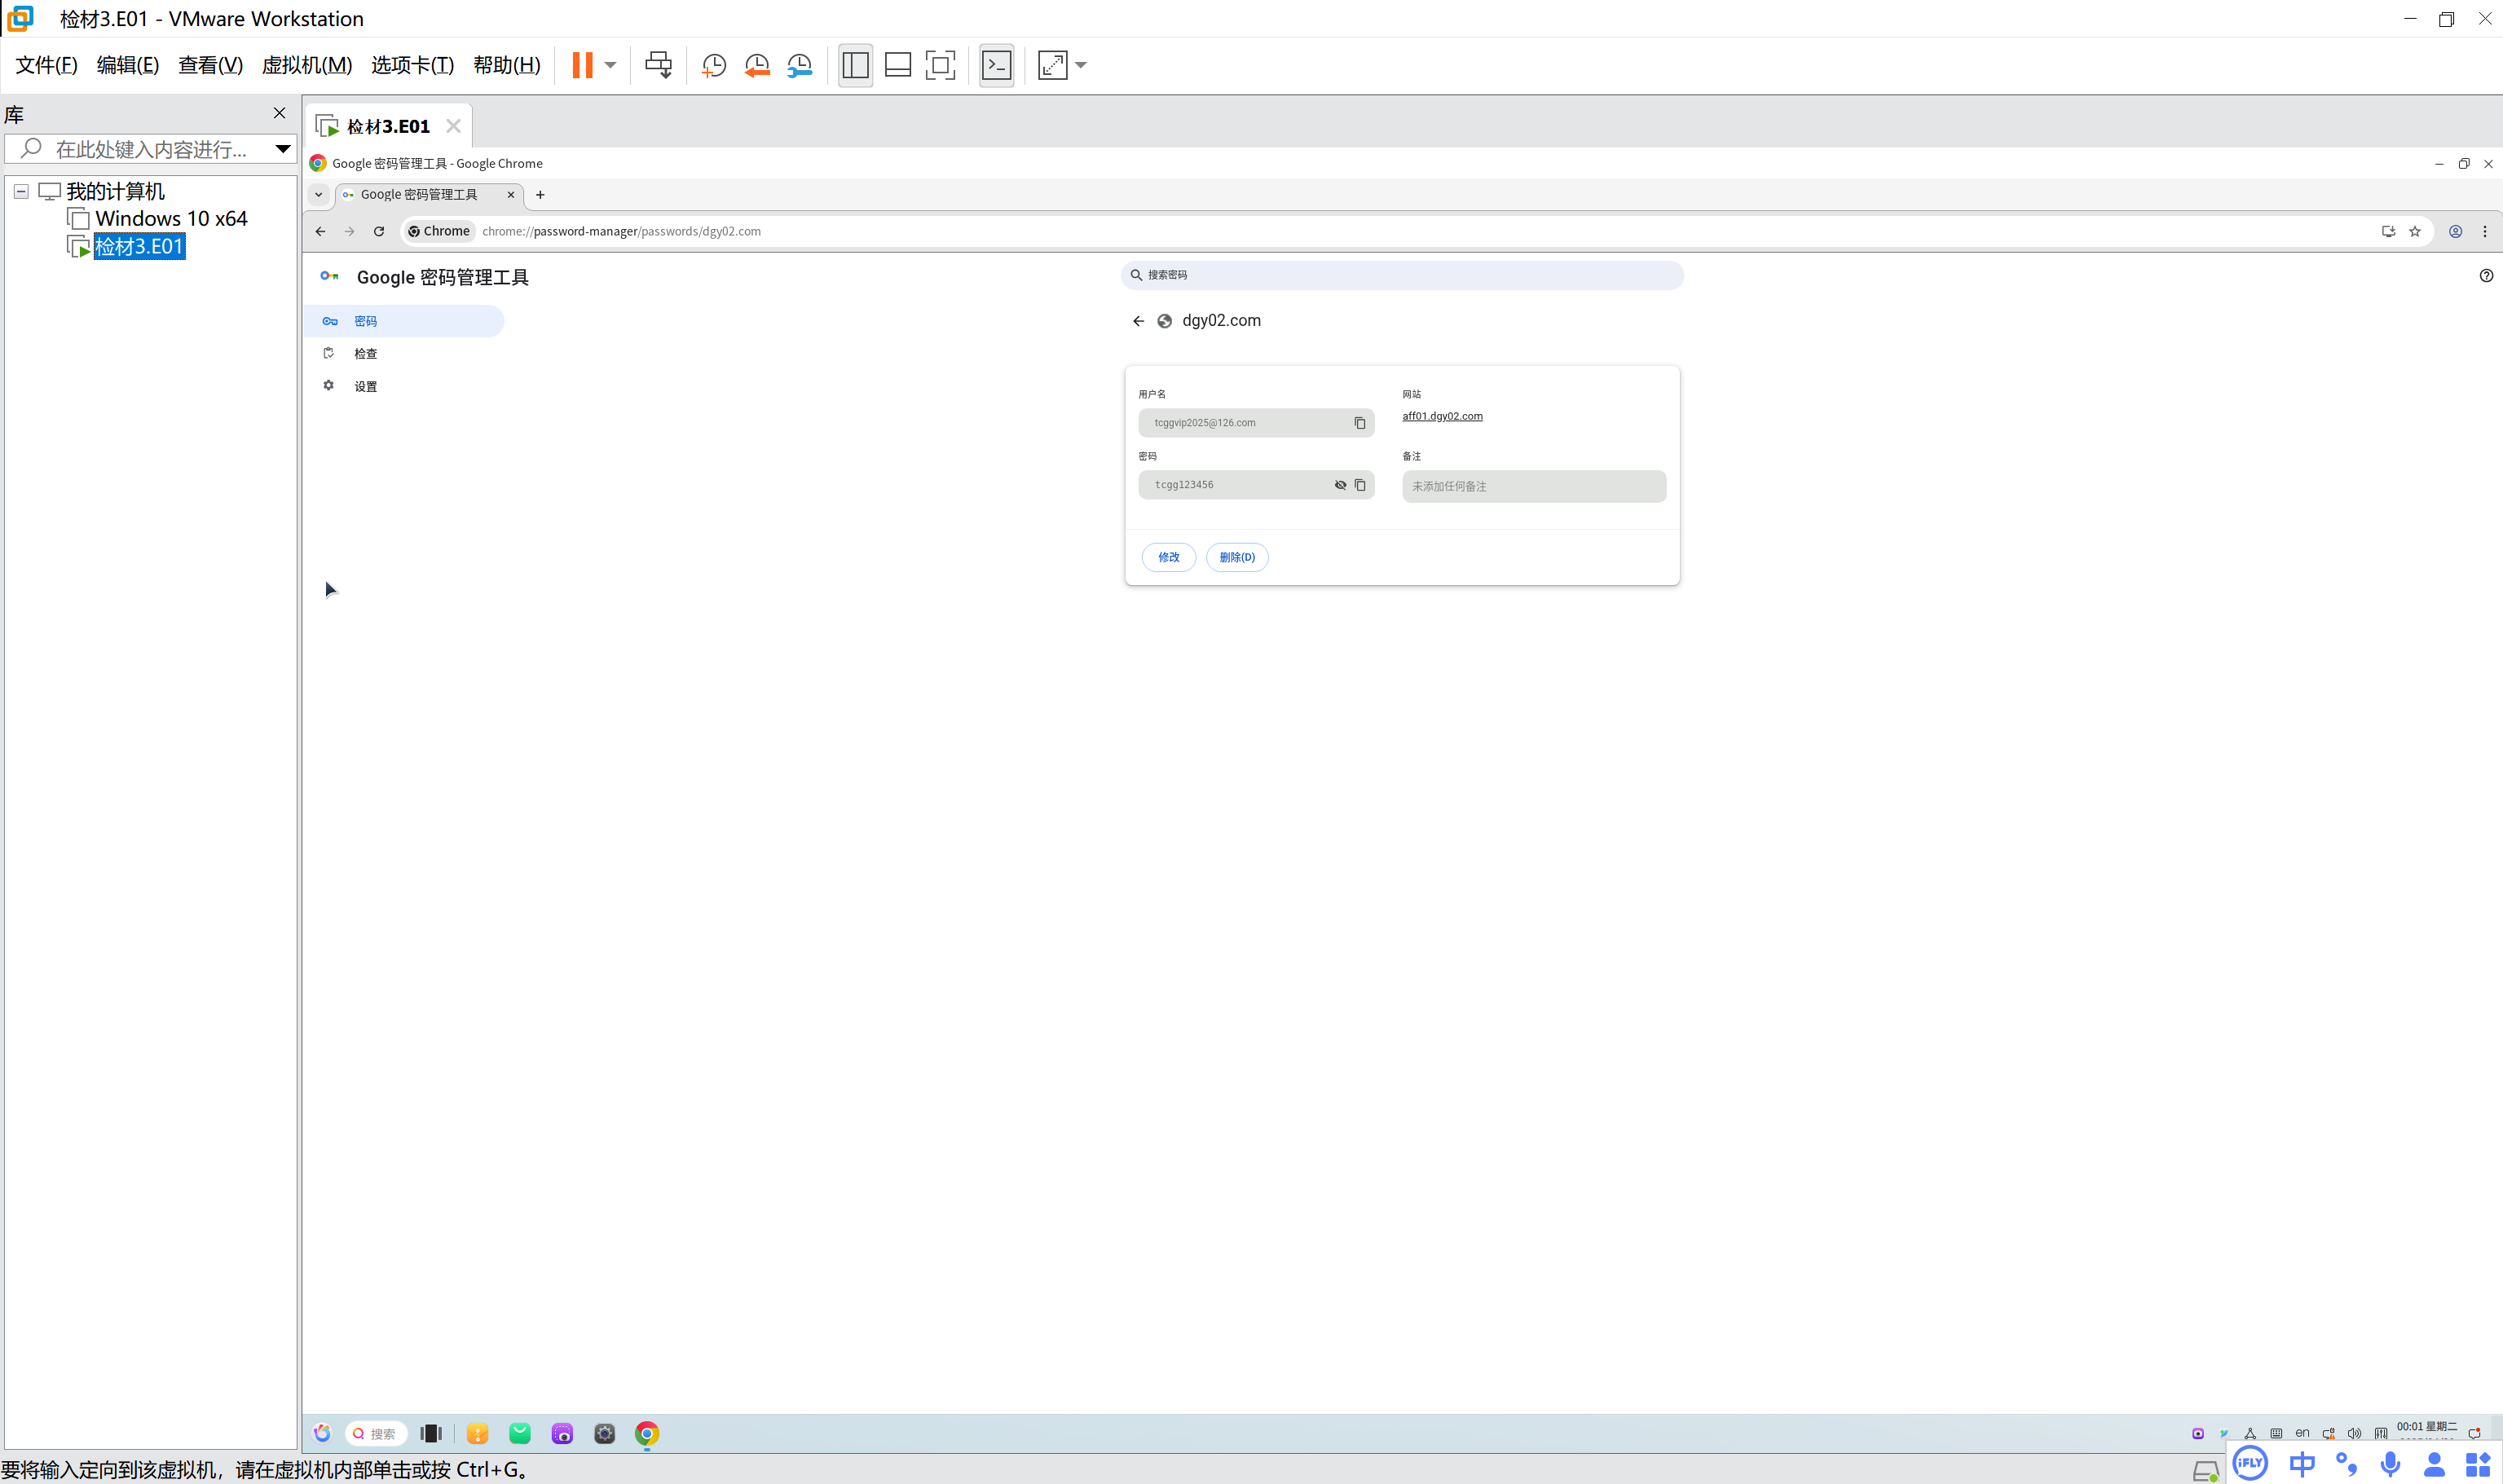Open the orange archive app in taskbar
2503x1484 pixels.
[478, 1433]
